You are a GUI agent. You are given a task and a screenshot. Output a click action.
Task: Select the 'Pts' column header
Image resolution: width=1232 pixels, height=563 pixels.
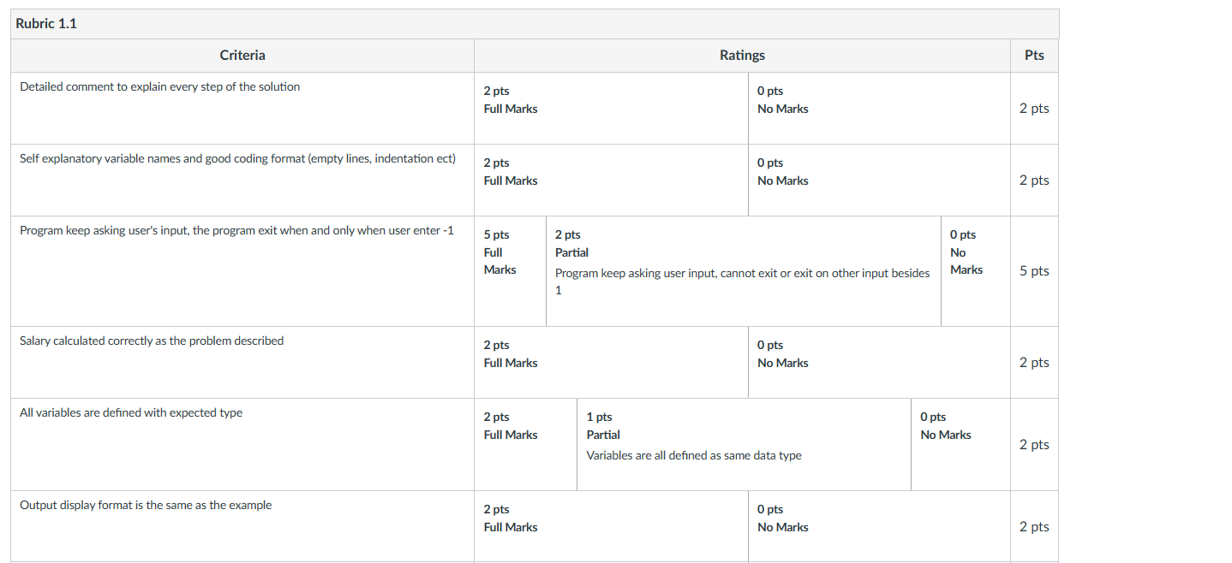1034,55
